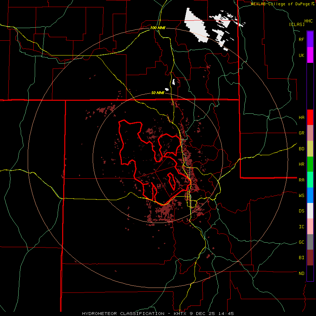Screen dimensions: 316x316
Task: Click the GR legend color swatch
Action: coord(310,133)
